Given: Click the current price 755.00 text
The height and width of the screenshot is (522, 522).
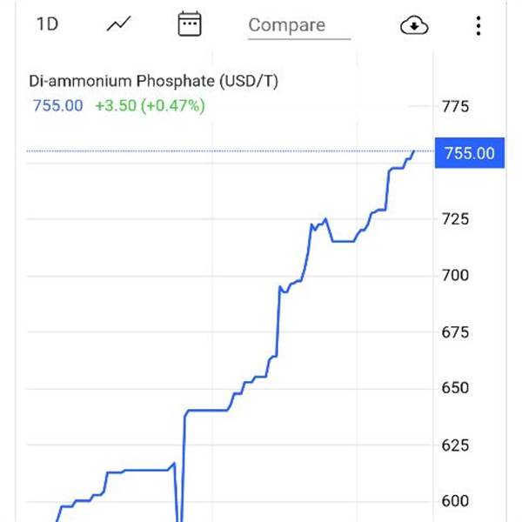Looking at the screenshot, I should [x=58, y=106].
